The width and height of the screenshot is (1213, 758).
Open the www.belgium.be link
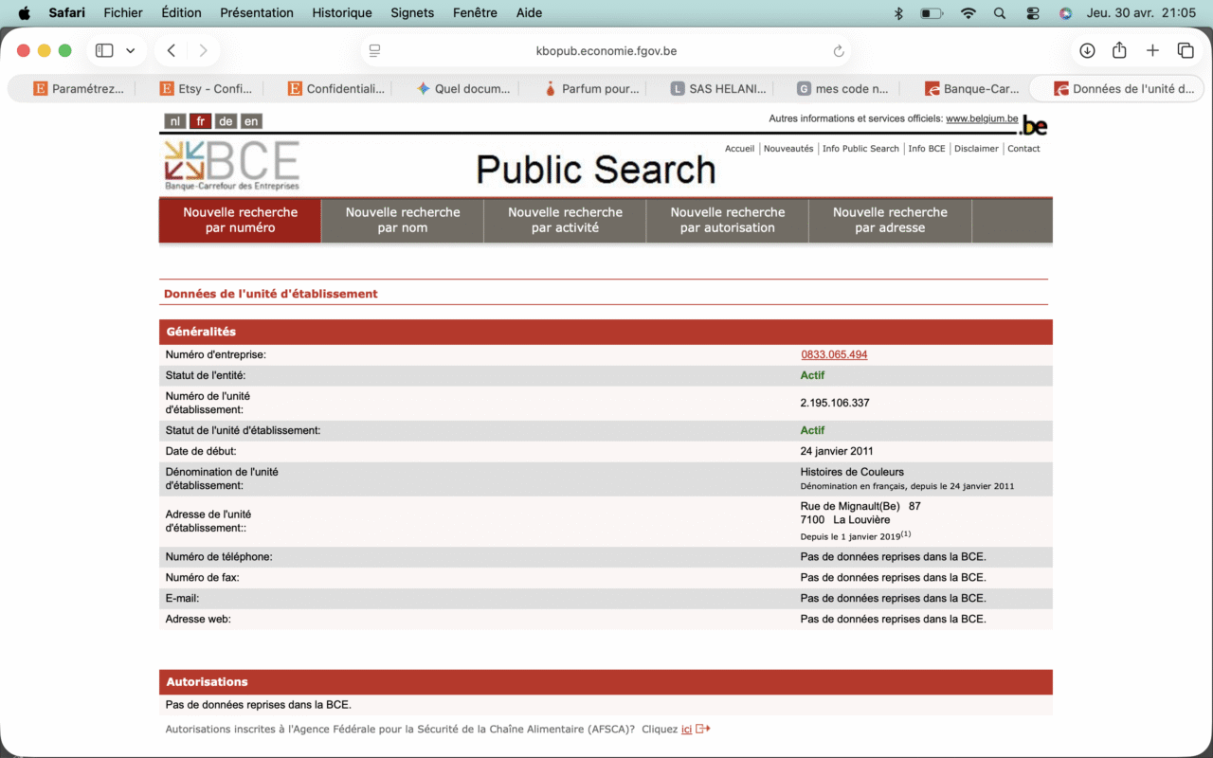[x=982, y=118]
